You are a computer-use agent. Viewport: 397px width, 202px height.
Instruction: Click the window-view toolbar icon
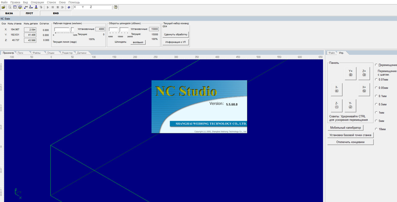coord(15,7)
